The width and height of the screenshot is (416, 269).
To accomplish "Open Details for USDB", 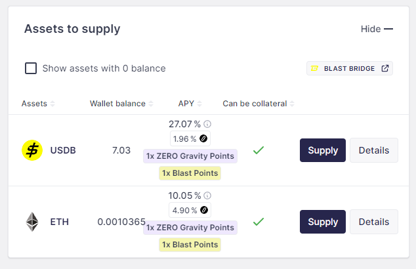I will (374, 150).
